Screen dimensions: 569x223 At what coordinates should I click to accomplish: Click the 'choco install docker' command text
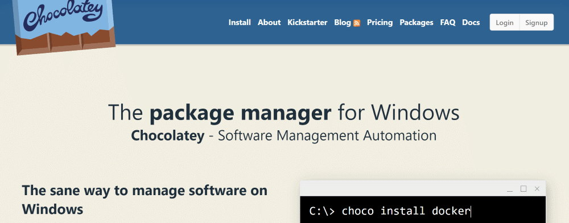(406, 210)
